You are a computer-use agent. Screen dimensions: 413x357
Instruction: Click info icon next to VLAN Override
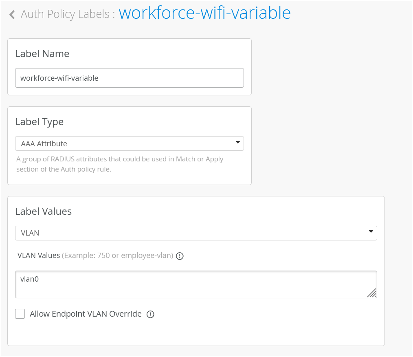tap(150, 314)
